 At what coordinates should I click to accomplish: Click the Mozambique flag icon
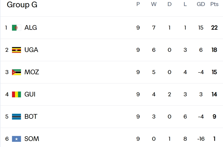16,72
